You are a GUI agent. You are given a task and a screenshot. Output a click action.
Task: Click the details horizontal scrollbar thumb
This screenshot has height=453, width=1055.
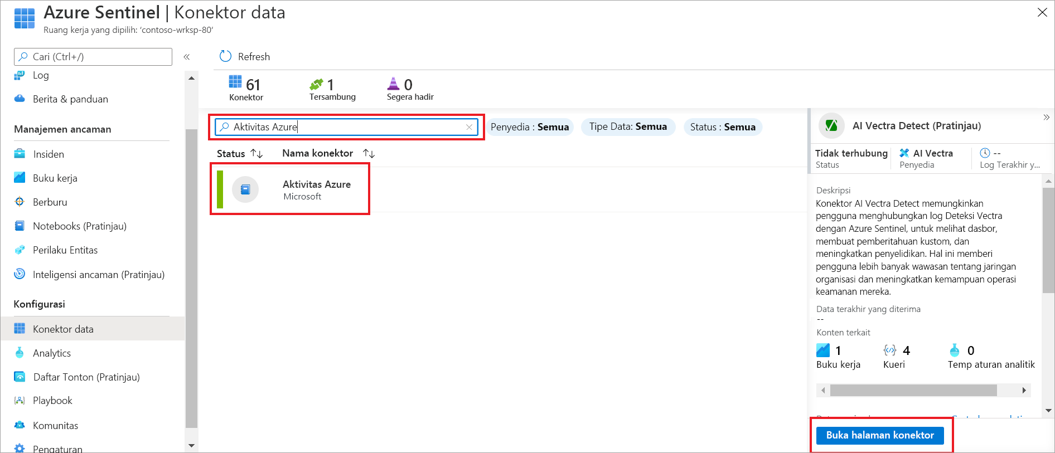pyautogui.click(x=913, y=390)
